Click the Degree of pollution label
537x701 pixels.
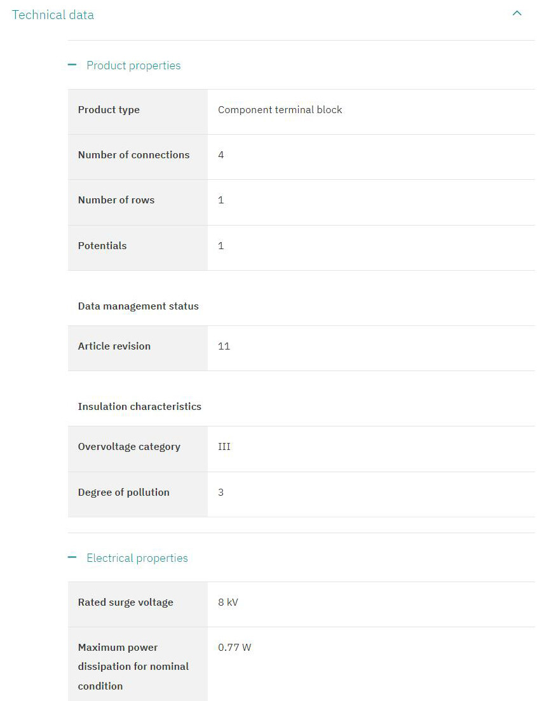click(x=124, y=493)
